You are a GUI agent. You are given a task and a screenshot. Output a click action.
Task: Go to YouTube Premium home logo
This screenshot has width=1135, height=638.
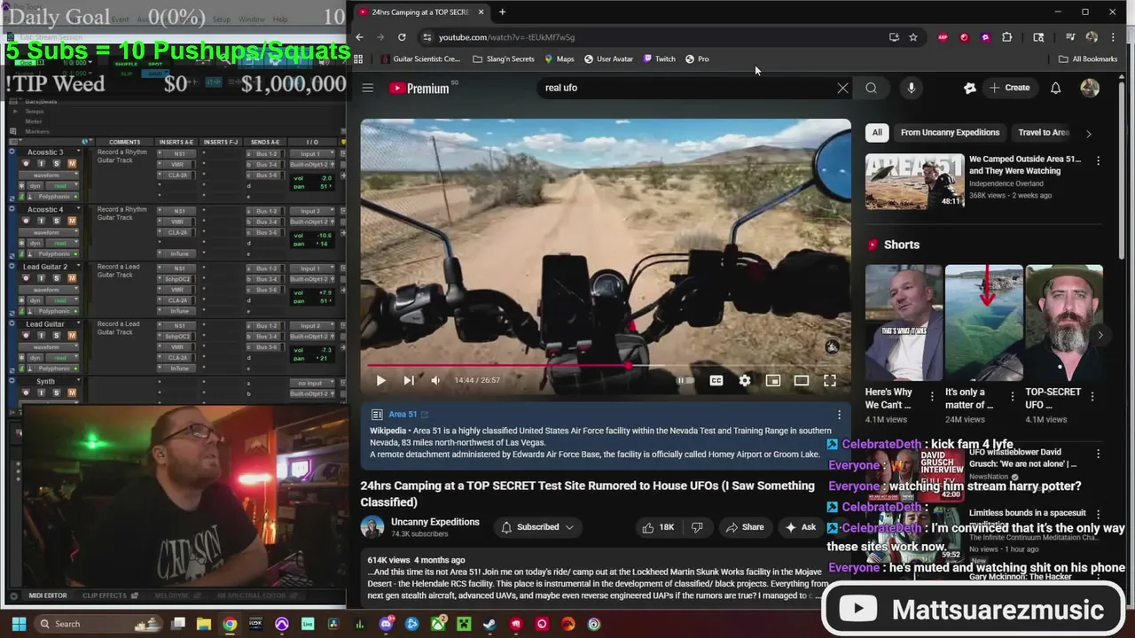tap(419, 88)
